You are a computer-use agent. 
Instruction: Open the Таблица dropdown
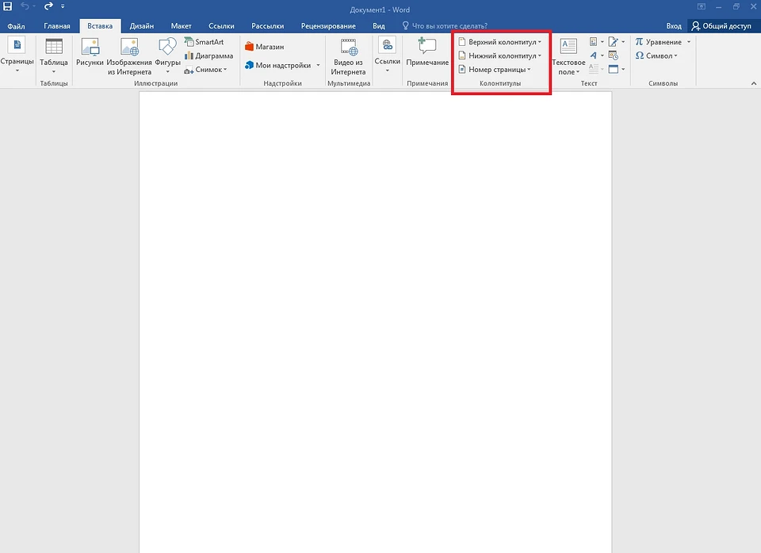tap(54, 55)
